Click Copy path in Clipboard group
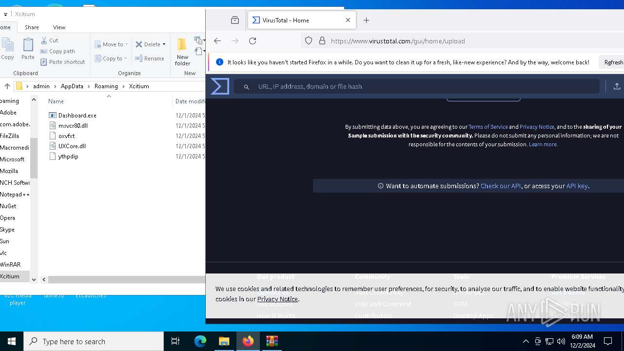Image resolution: width=624 pixels, height=351 pixels. click(x=58, y=51)
